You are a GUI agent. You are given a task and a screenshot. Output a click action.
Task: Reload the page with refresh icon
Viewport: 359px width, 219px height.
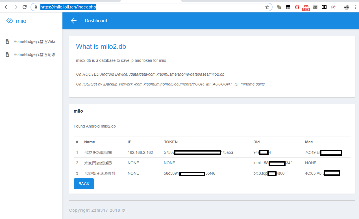tap(25, 7)
